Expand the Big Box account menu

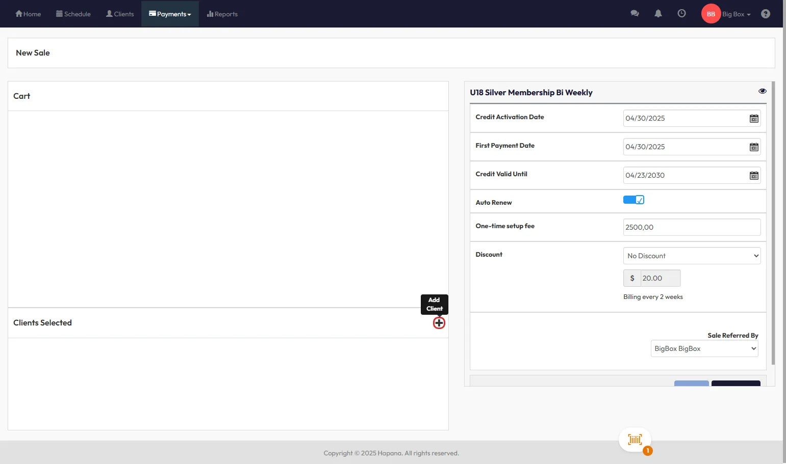(736, 14)
